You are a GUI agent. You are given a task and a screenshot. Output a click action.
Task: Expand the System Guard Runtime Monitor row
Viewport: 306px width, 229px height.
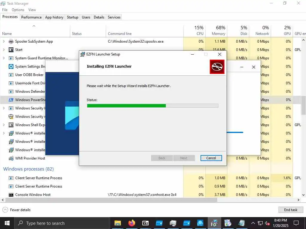pos(4,58)
